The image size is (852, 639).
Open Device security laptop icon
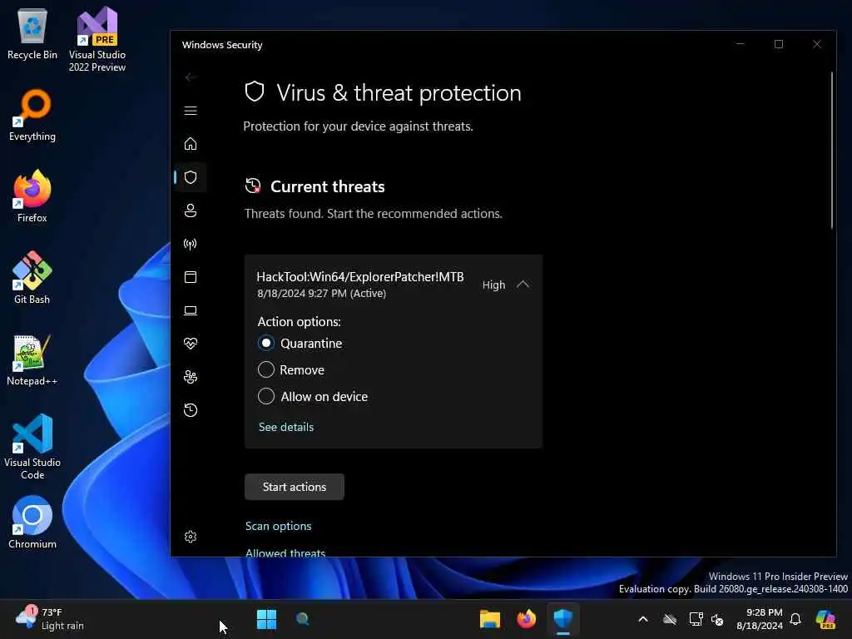tap(191, 310)
